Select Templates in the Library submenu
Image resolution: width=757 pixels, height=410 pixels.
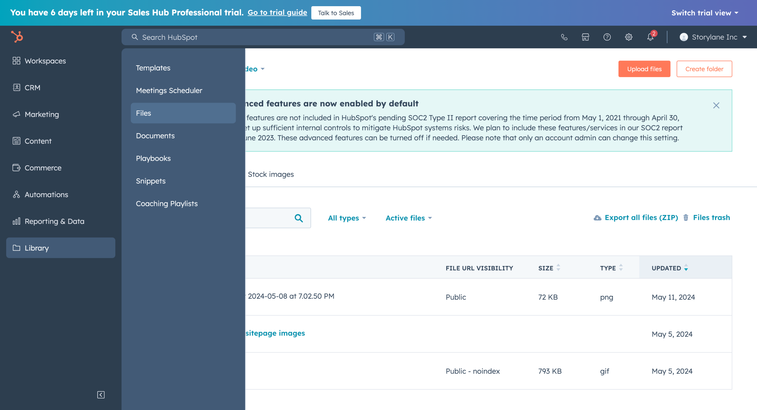183,68
